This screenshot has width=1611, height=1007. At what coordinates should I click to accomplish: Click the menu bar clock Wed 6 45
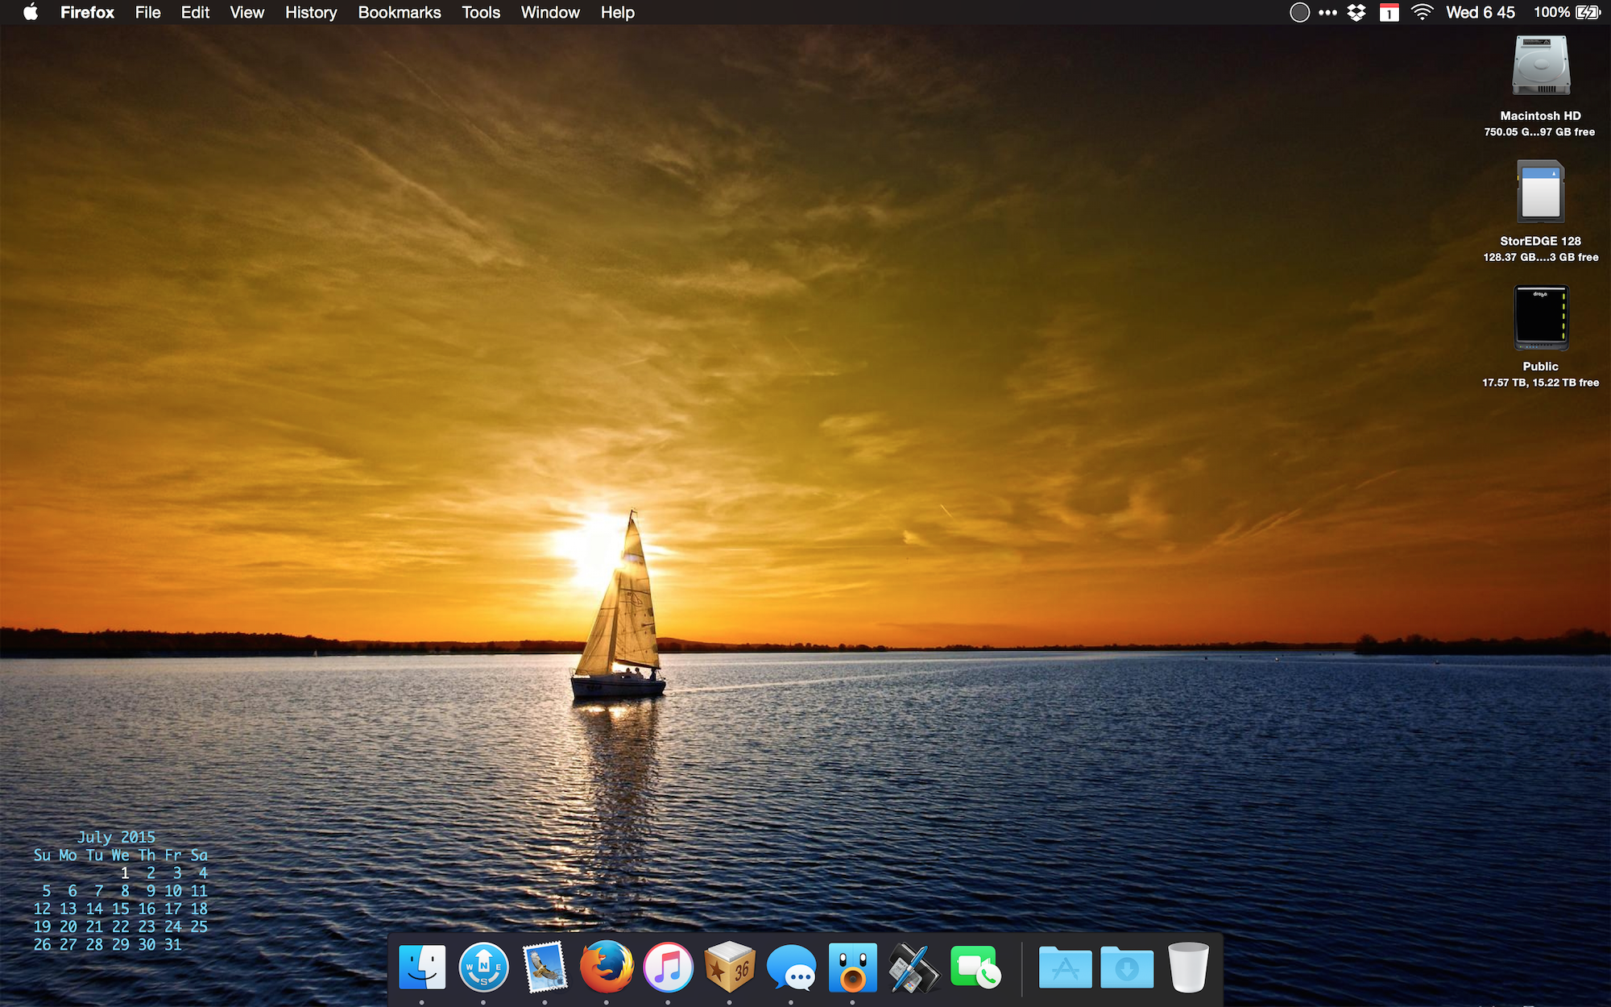click(x=1480, y=12)
